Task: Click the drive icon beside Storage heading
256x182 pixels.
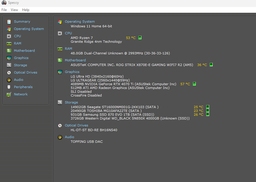Action: coord(60,103)
